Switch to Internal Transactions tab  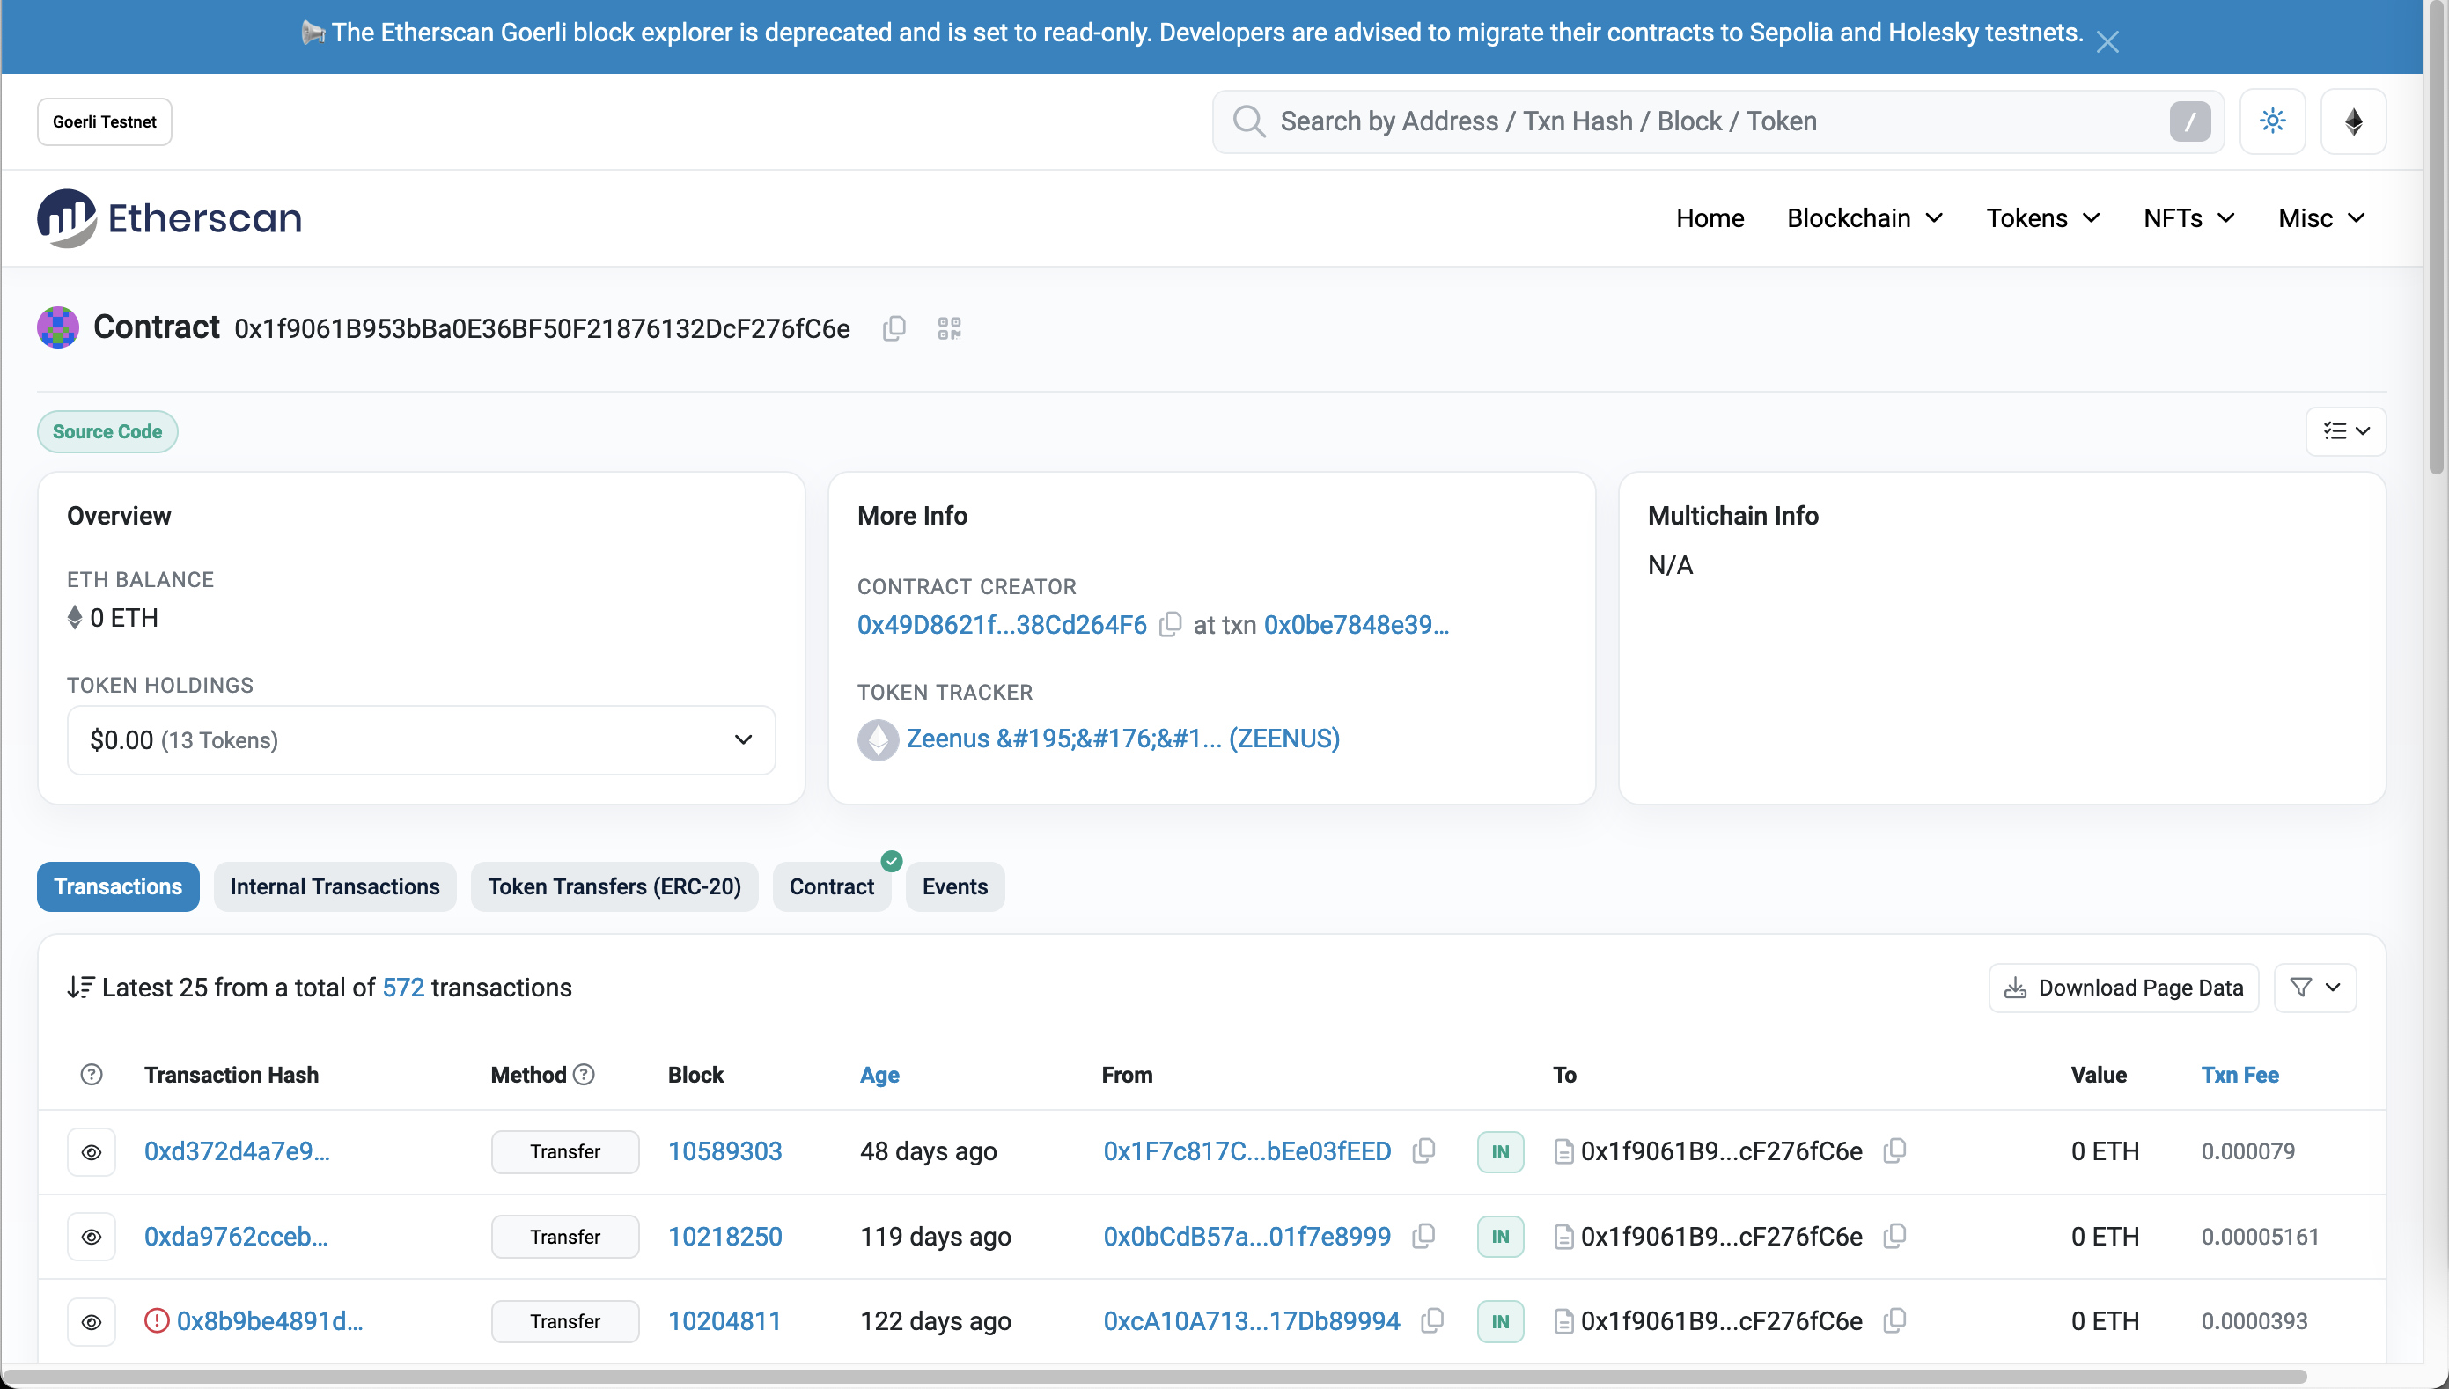coord(335,886)
